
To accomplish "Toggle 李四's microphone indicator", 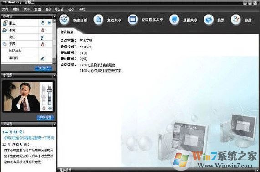I will pos(42,44).
